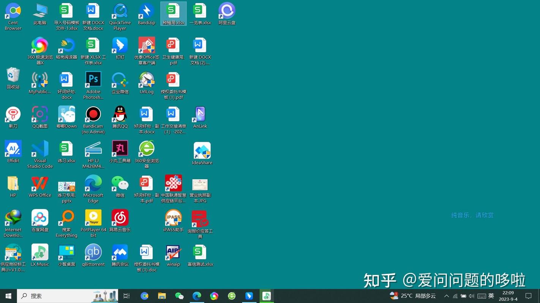Open Cent Browser desktop shortcut
540x303 pixels.
click(13, 11)
